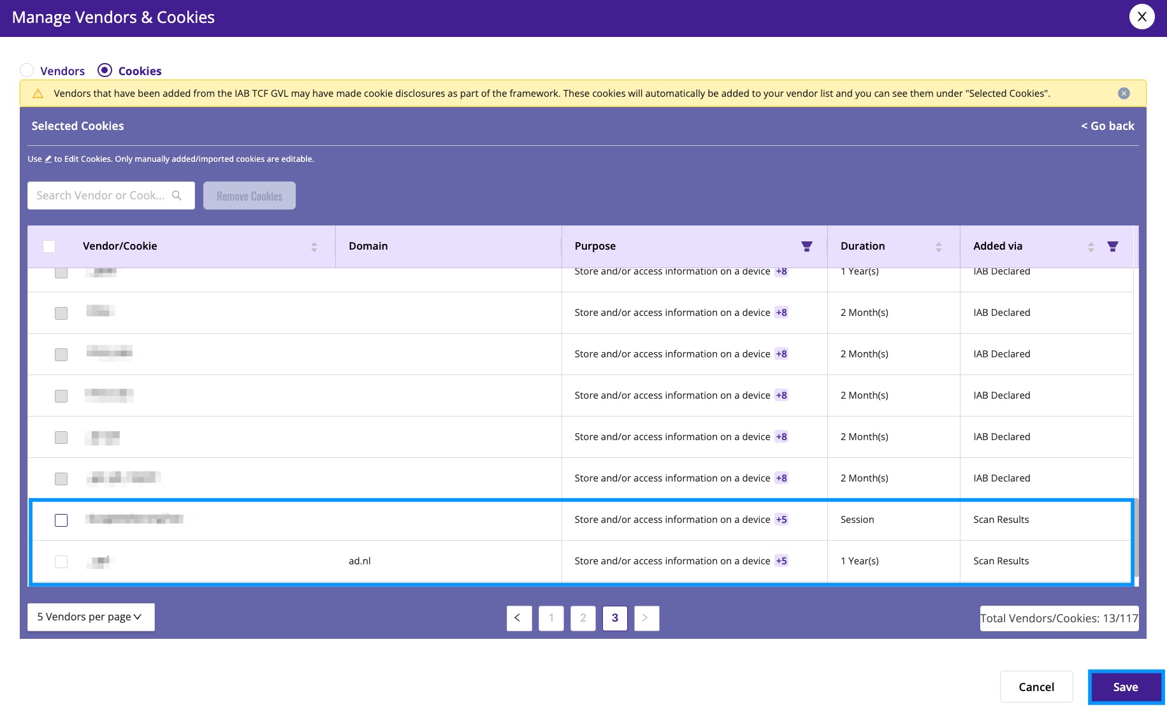Open the 5 Vendors per page dropdown

point(91,617)
